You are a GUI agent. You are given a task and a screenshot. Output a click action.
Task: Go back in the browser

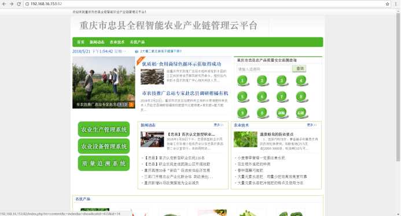click(4, 4)
